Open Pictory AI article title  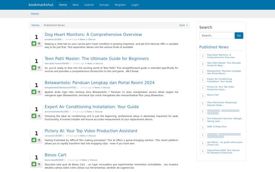point(91,131)
